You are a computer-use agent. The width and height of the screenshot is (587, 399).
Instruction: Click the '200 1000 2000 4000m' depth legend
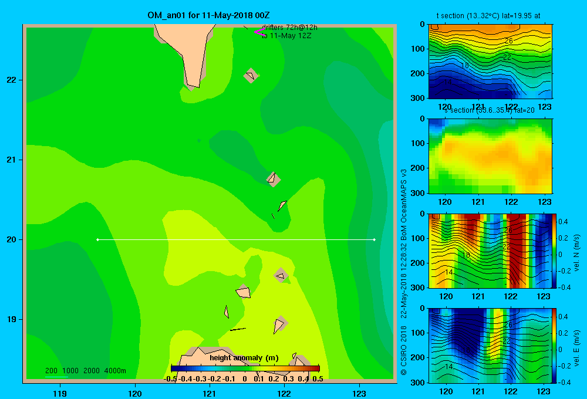tap(85, 371)
